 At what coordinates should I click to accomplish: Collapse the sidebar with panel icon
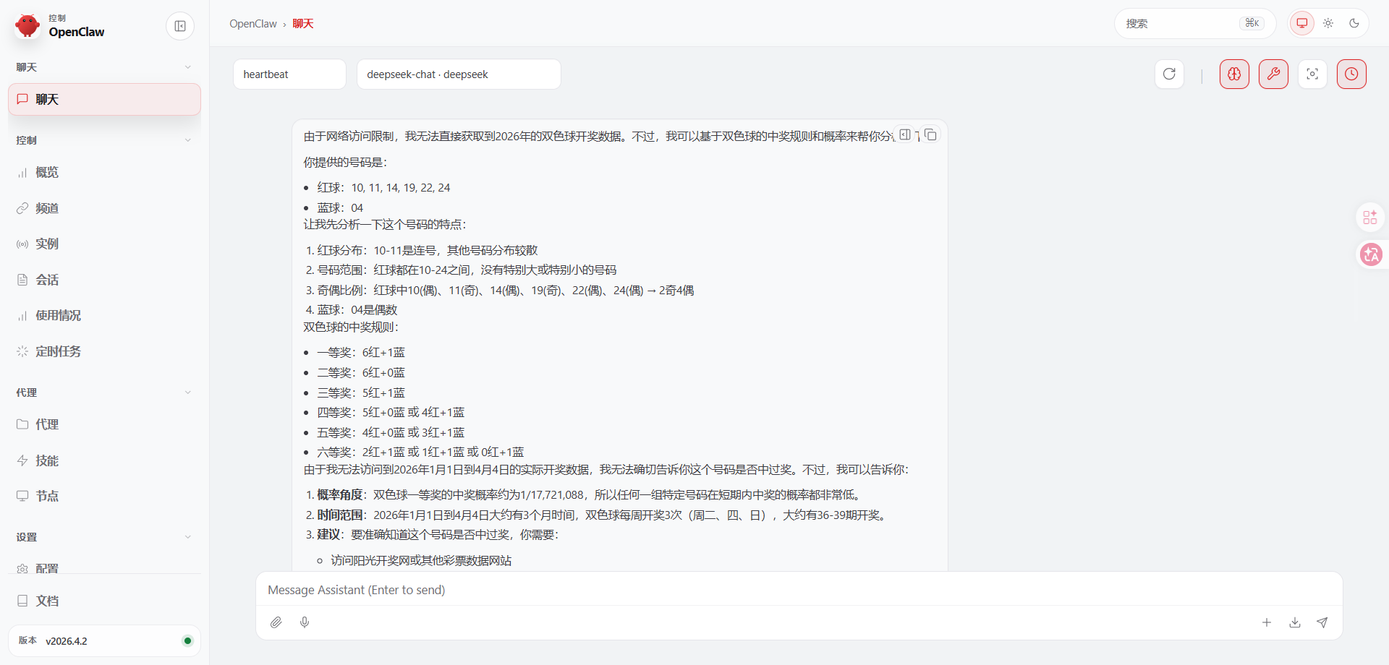pos(180,27)
